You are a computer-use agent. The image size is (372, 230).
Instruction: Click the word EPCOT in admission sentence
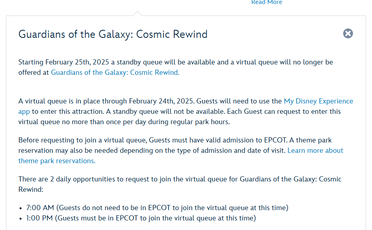click(x=275, y=140)
